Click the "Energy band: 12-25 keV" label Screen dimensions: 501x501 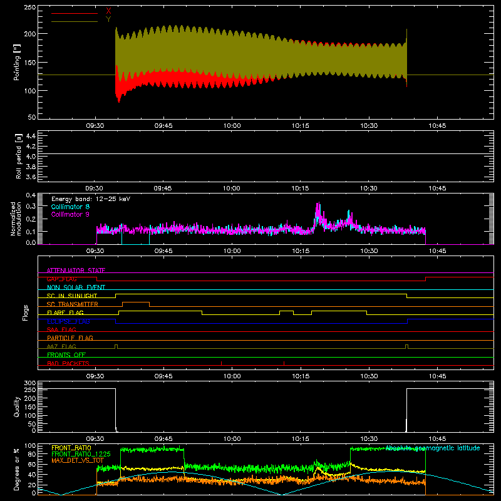click(x=91, y=199)
